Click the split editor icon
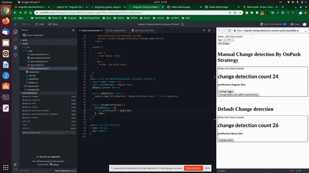This screenshot has width=309, height=173. coord(209,30)
